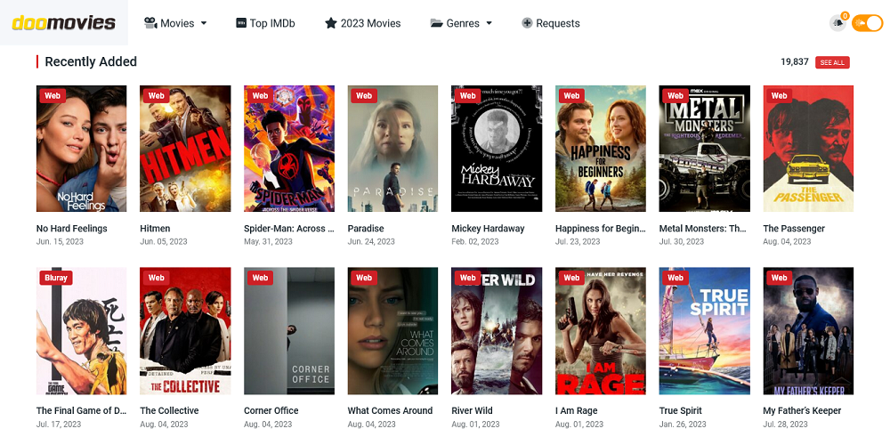Open the River Wild poster
890x445 pixels.
[x=497, y=331]
